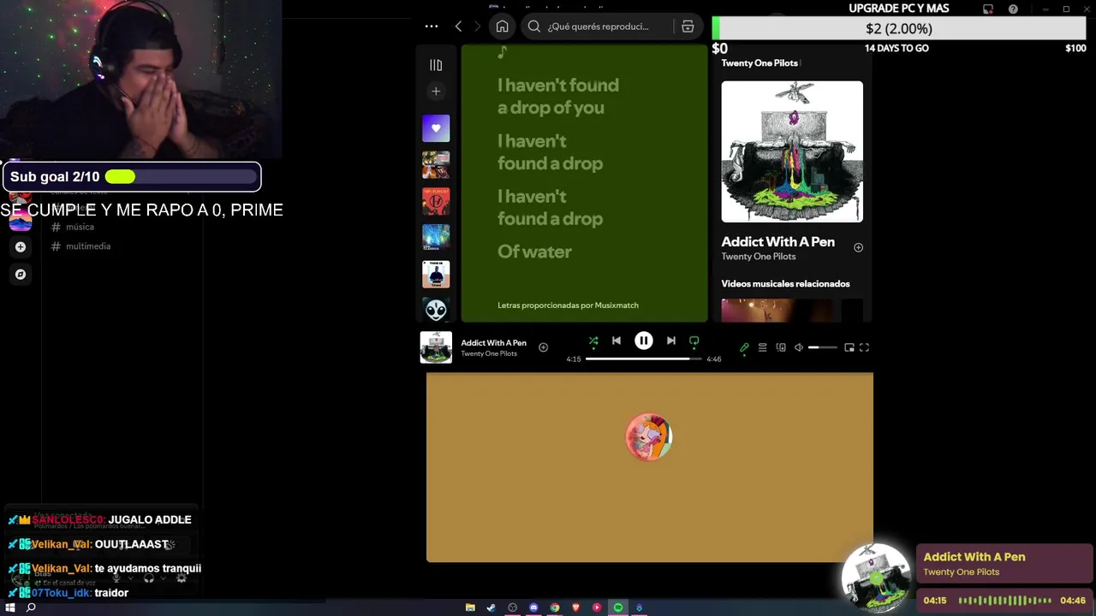Adjust the volume slider
1096x616 pixels.
point(822,347)
